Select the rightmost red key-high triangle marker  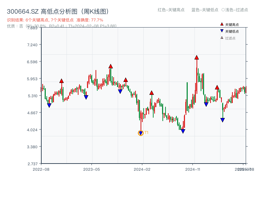(x=217, y=87)
